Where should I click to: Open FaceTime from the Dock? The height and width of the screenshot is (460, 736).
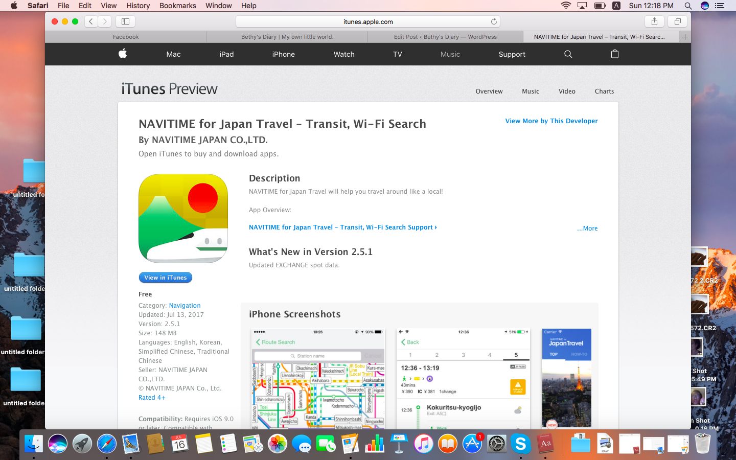[326, 444]
